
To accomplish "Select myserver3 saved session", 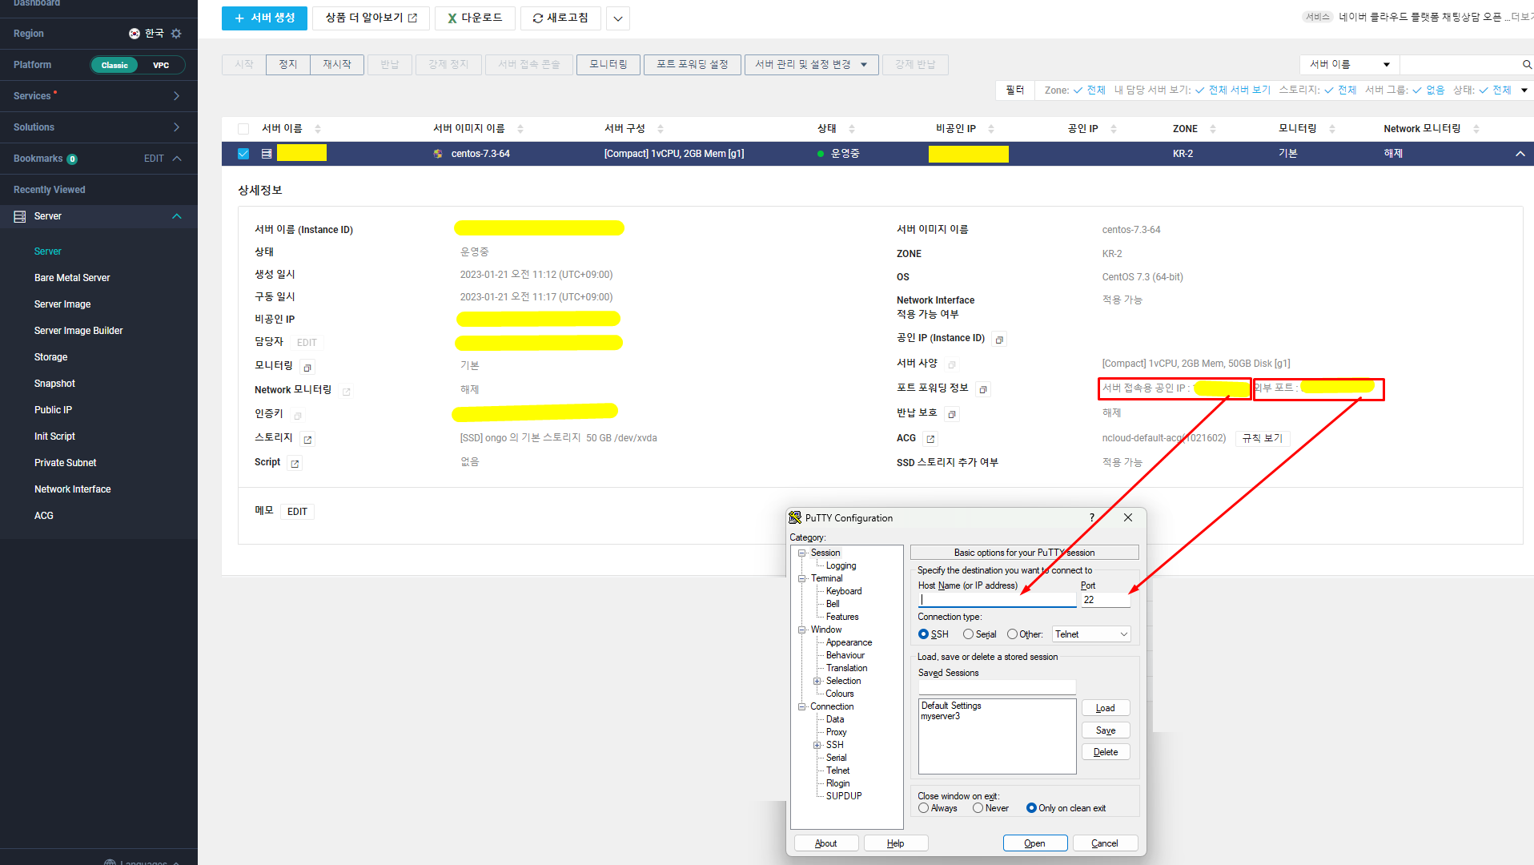I will tap(940, 717).
